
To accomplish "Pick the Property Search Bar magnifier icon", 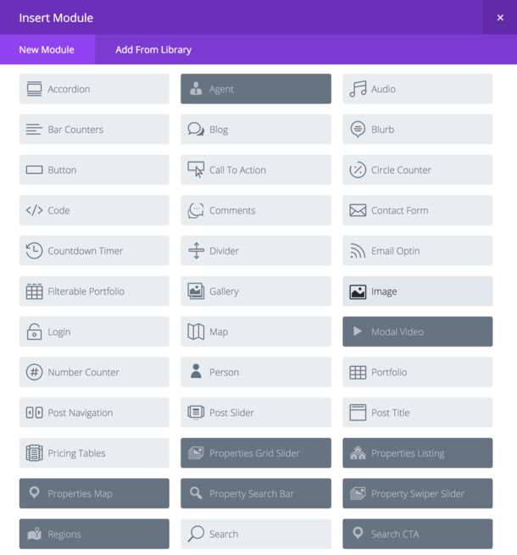I will (x=196, y=492).
